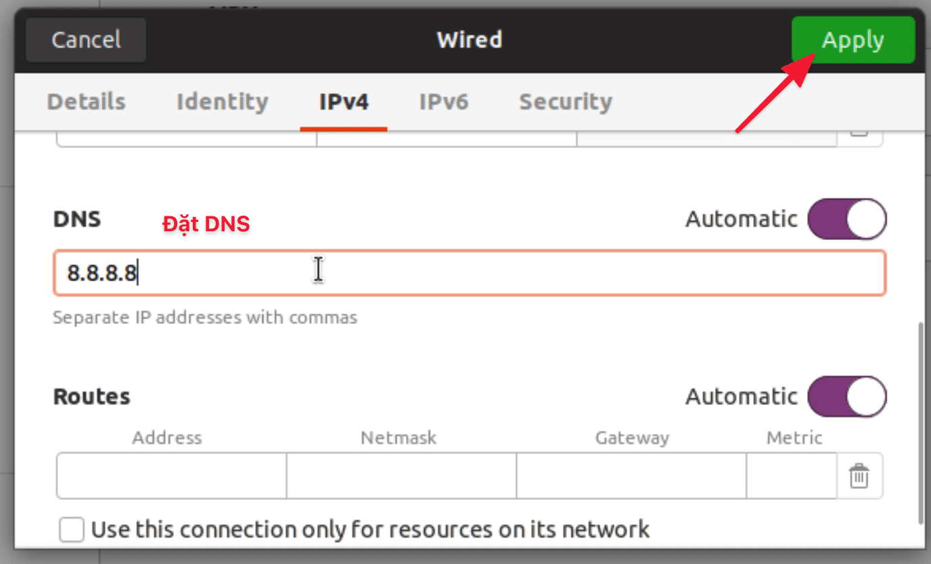
Task: Click the 'Separate IP addresses with commas' hint text
Action: point(205,317)
